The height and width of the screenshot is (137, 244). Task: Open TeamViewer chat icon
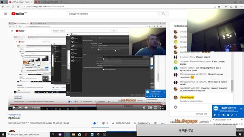click(x=224, y=115)
